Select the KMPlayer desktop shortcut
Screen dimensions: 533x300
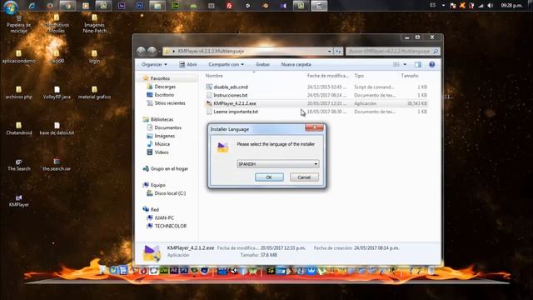(x=18, y=201)
